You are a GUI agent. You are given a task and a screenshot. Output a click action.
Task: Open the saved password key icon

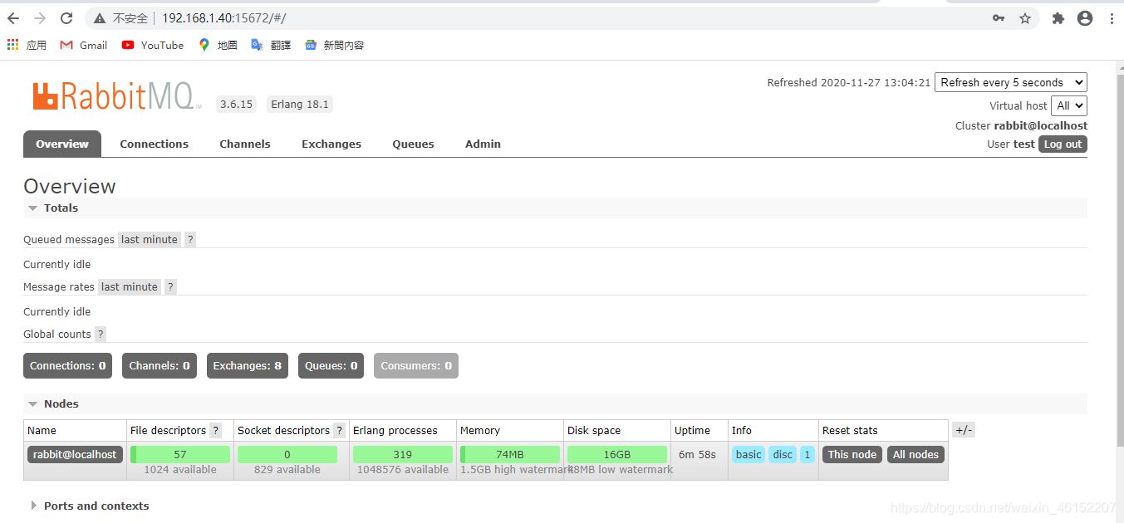point(999,18)
